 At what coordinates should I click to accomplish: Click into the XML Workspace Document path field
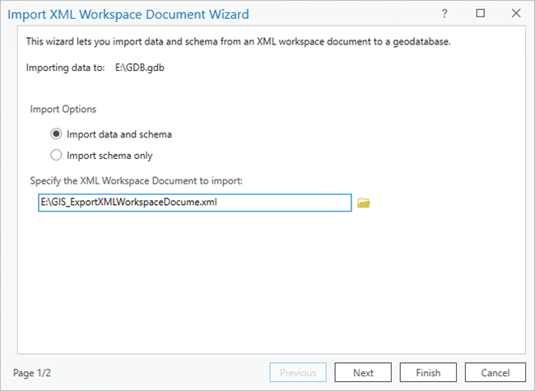[194, 202]
